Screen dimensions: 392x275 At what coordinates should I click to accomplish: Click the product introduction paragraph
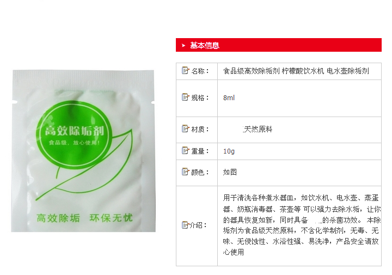[x=302, y=225]
